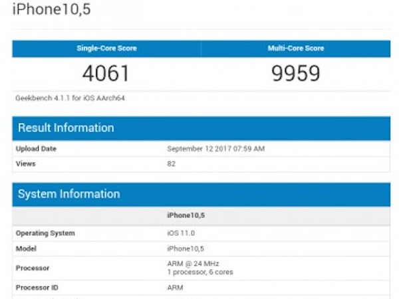The width and height of the screenshot is (399, 299).
Task: Click the ARM @ 24 MHz processor value
Action: [193, 264]
